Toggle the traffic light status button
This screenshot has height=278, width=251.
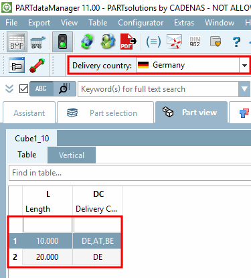pos(62,42)
